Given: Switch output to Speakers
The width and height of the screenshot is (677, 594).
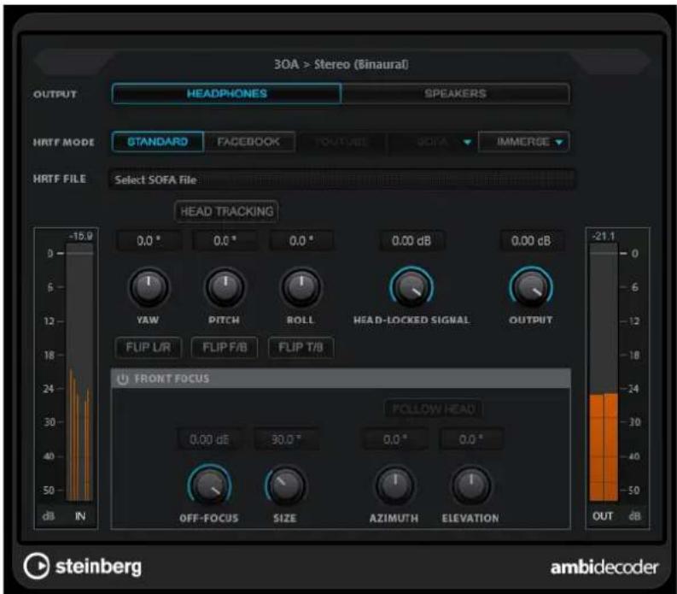Looking at the screenshot, I should click(x=456, y=93).
